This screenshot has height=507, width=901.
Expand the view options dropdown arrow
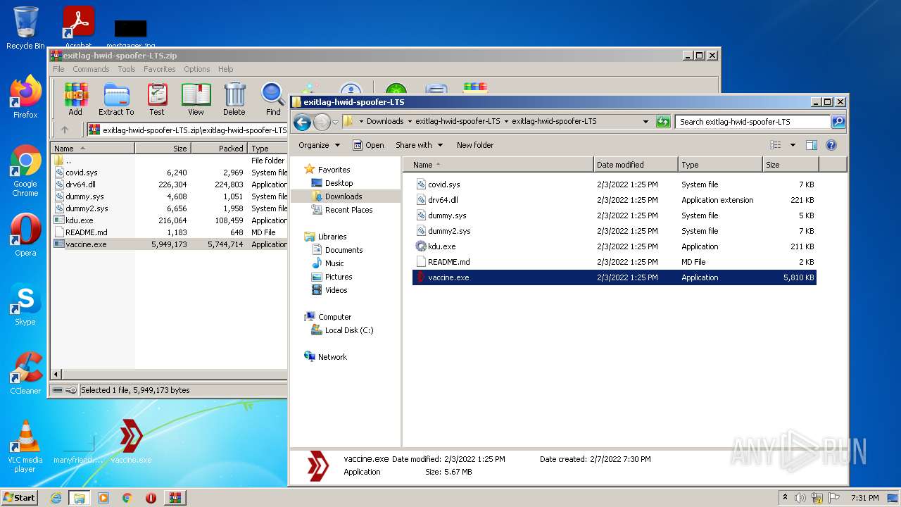pyautogui.click(x=793, y=145)
